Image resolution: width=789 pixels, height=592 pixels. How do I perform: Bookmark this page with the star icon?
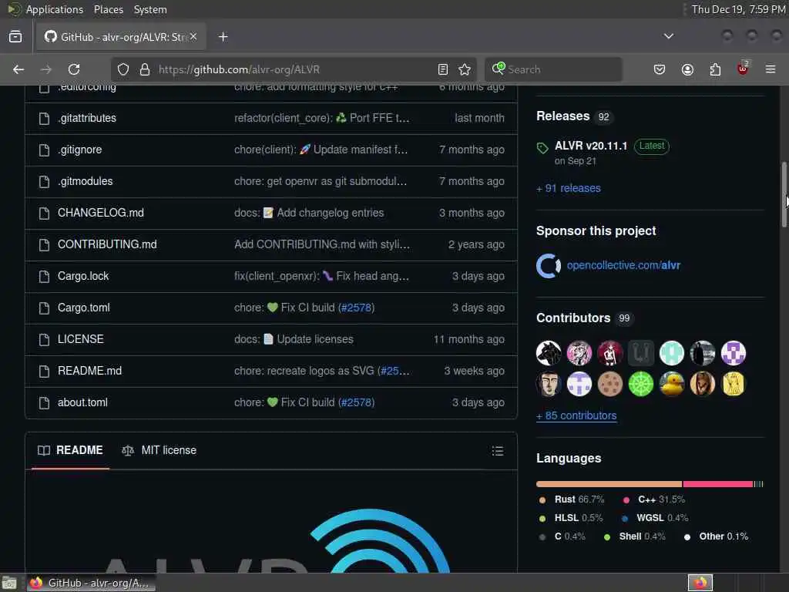(465, 69)
